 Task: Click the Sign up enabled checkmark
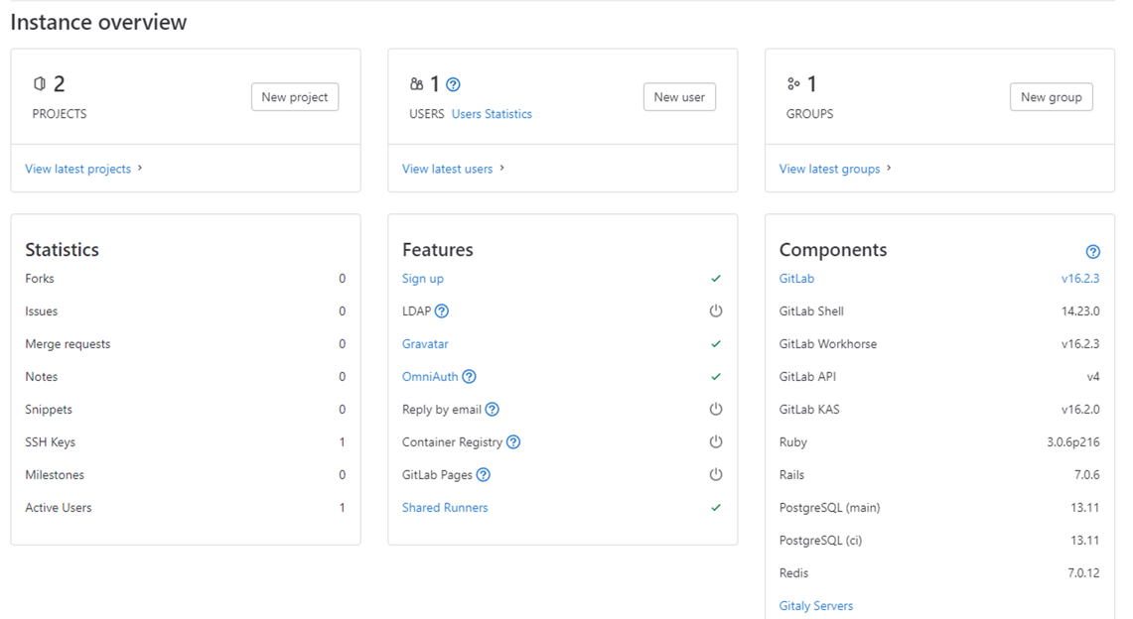tap(715, 279)
